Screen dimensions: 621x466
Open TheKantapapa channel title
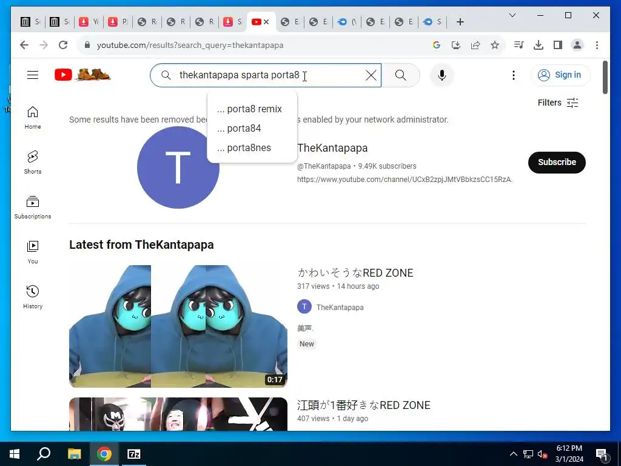point(332,148)
